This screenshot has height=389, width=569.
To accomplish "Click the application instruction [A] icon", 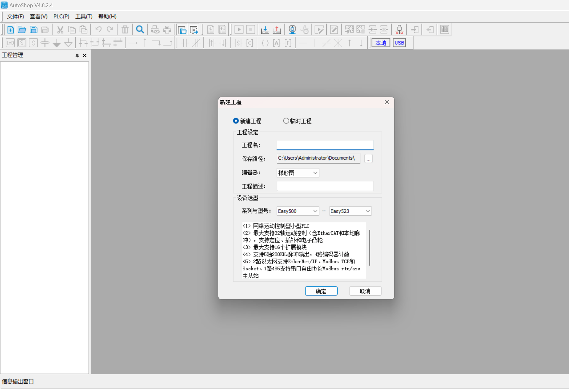I will click(x=276, y=43).
